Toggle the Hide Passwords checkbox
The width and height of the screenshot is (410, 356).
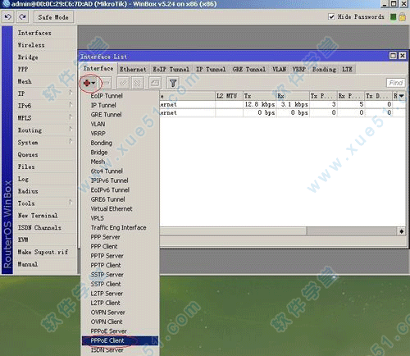pos(331,16)
